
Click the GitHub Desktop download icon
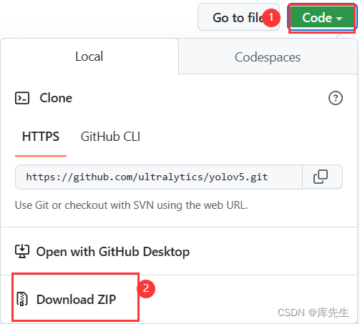(x=22, y=252)
